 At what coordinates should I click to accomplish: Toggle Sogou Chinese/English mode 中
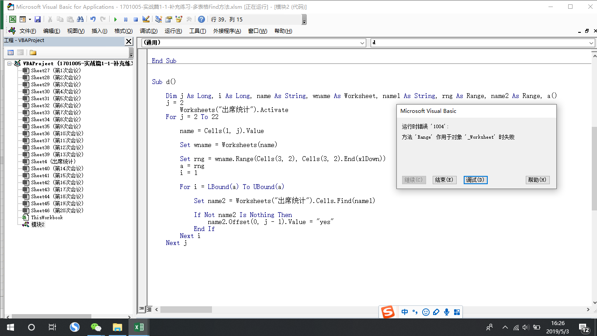point(405,312)
